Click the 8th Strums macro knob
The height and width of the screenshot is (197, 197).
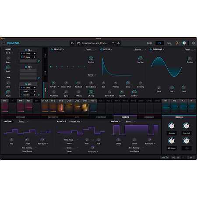[172, 141]
